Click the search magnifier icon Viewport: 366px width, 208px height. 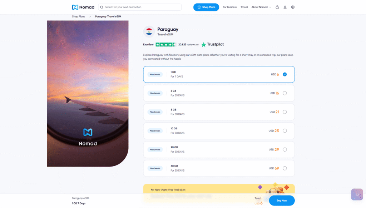pyautogui.click(x=102, y=7)
